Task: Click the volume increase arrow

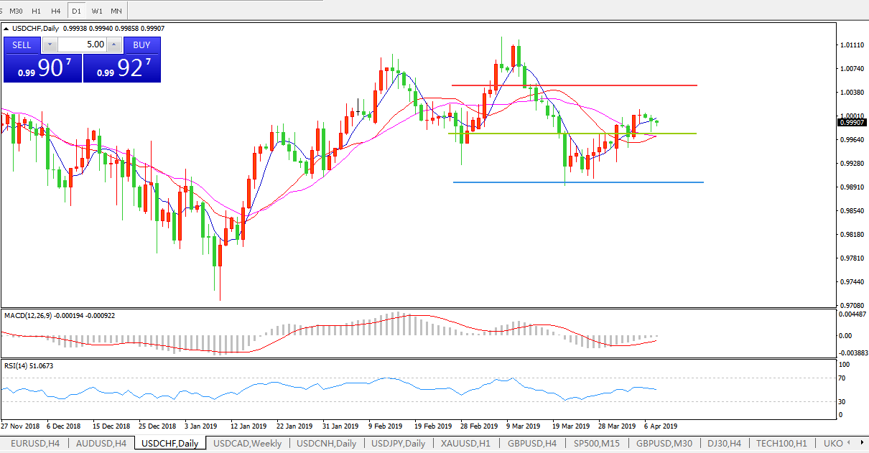Action: click(114, 45)
